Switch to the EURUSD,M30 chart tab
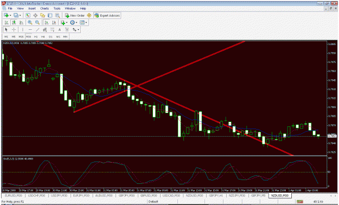The width and height of the screenshot is (339, 205). tap(13, 195)
